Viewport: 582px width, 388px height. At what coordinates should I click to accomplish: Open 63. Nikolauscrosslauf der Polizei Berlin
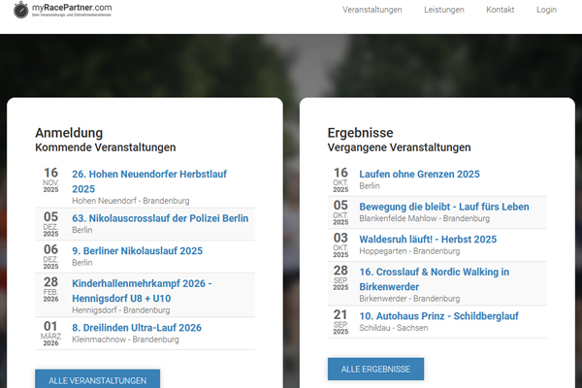[160, 218]
